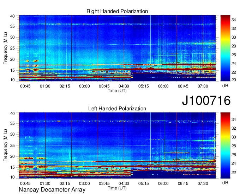
Task: Click the 'Nancay Decameter Array' caption
Action: (52, 190)
